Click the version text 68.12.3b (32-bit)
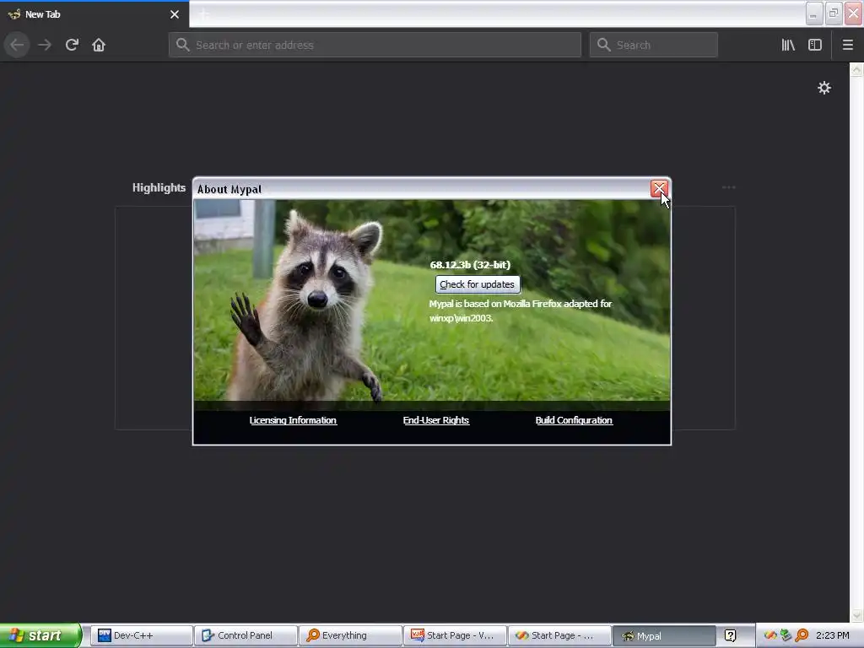 coord(470,264)
